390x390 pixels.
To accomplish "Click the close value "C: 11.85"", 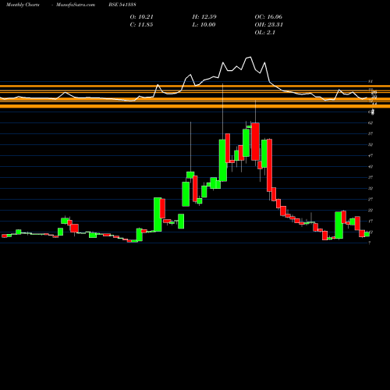I will pyautogui.click(x=141, y=25).
